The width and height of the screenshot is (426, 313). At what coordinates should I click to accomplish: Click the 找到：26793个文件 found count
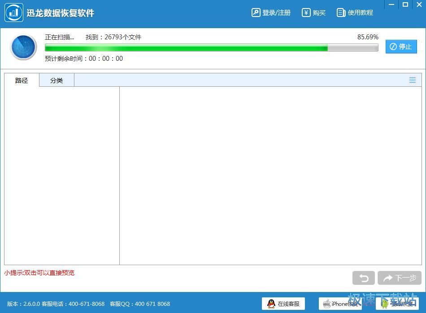113,37
